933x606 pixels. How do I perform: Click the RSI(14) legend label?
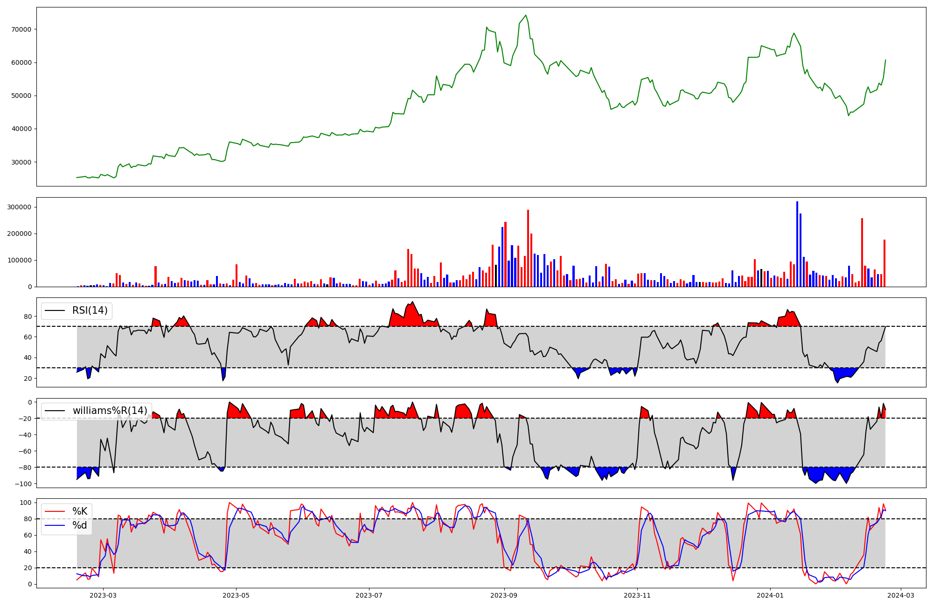pyautogui.click(x=90, y=310)
